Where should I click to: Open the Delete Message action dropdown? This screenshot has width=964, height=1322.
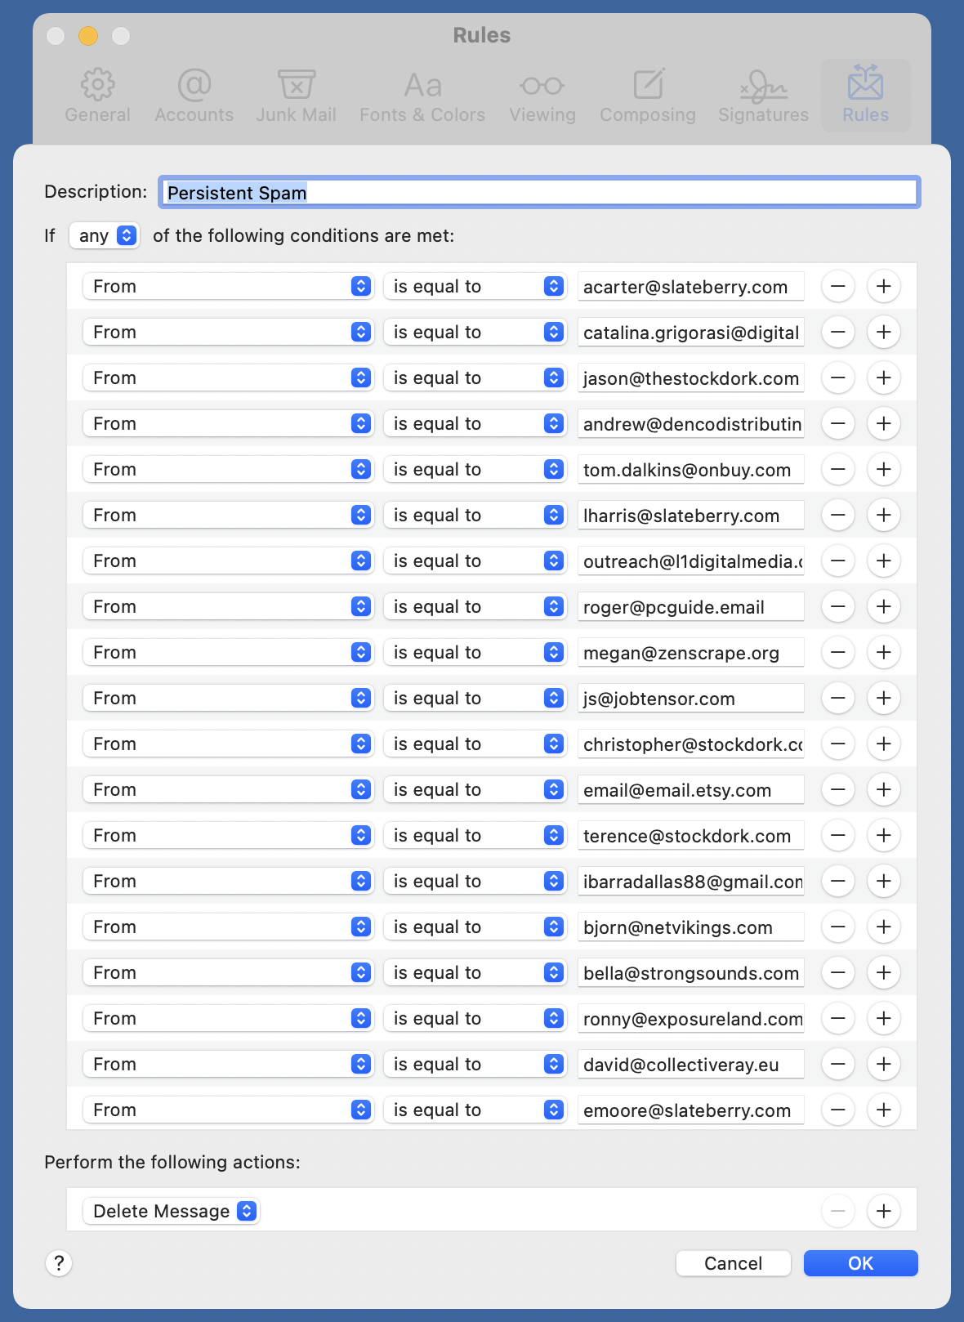coord(171,1211)
